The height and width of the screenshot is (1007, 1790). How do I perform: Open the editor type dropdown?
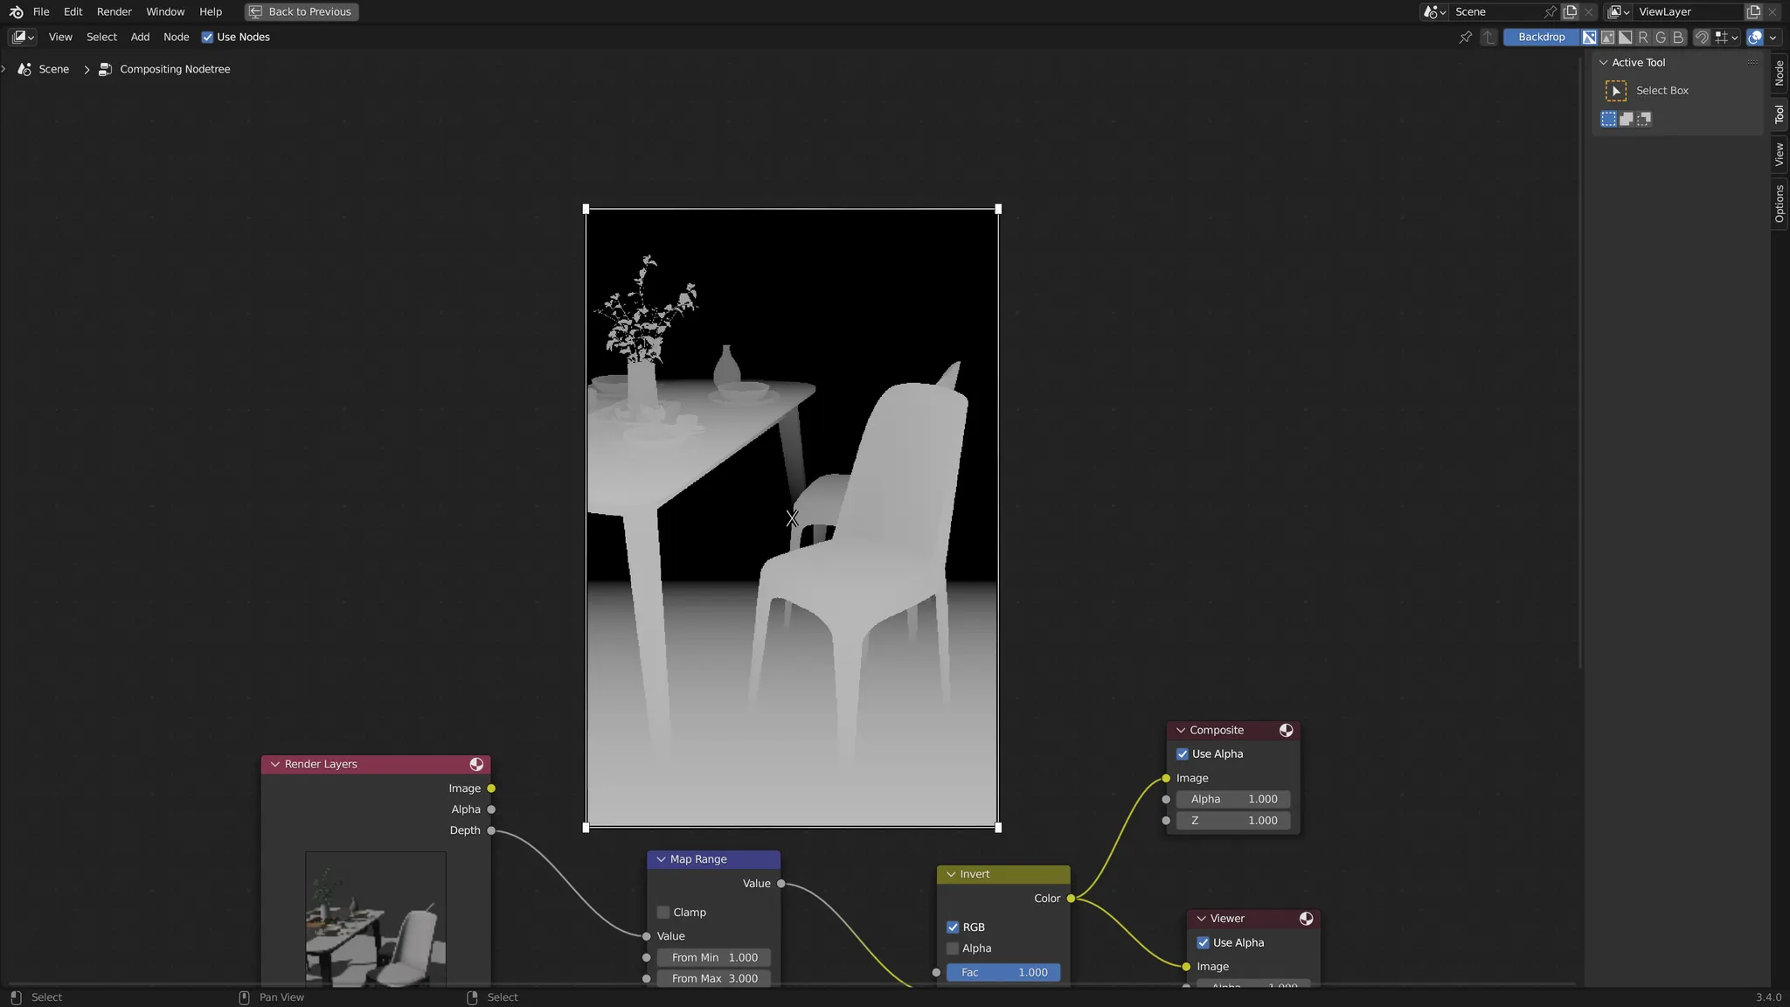23,38
